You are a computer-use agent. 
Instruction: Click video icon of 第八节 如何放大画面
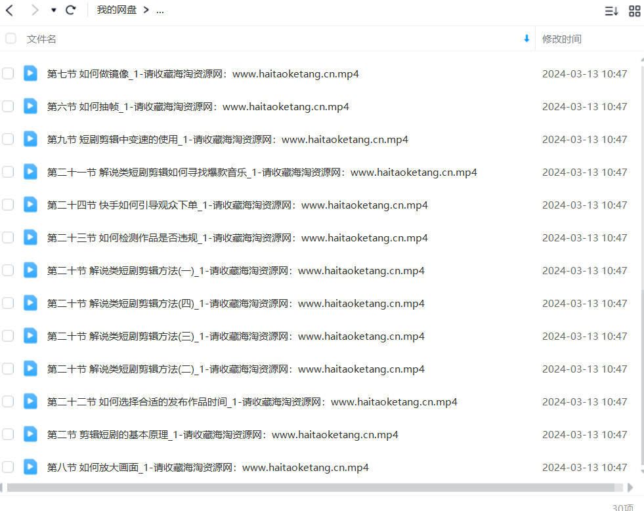(x=30, y=467)
